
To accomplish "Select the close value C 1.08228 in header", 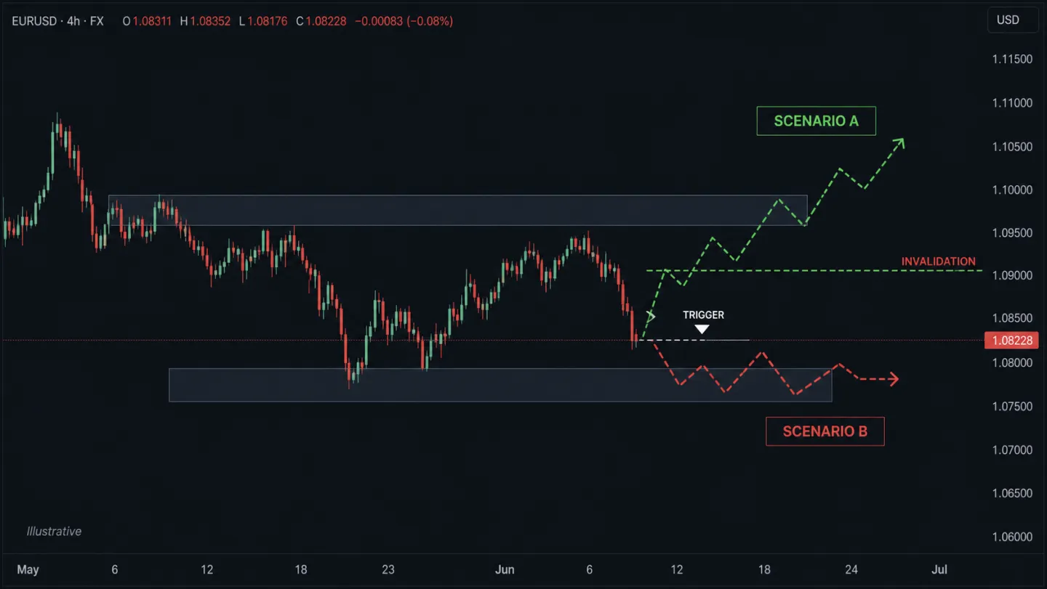I will [321, 22].
